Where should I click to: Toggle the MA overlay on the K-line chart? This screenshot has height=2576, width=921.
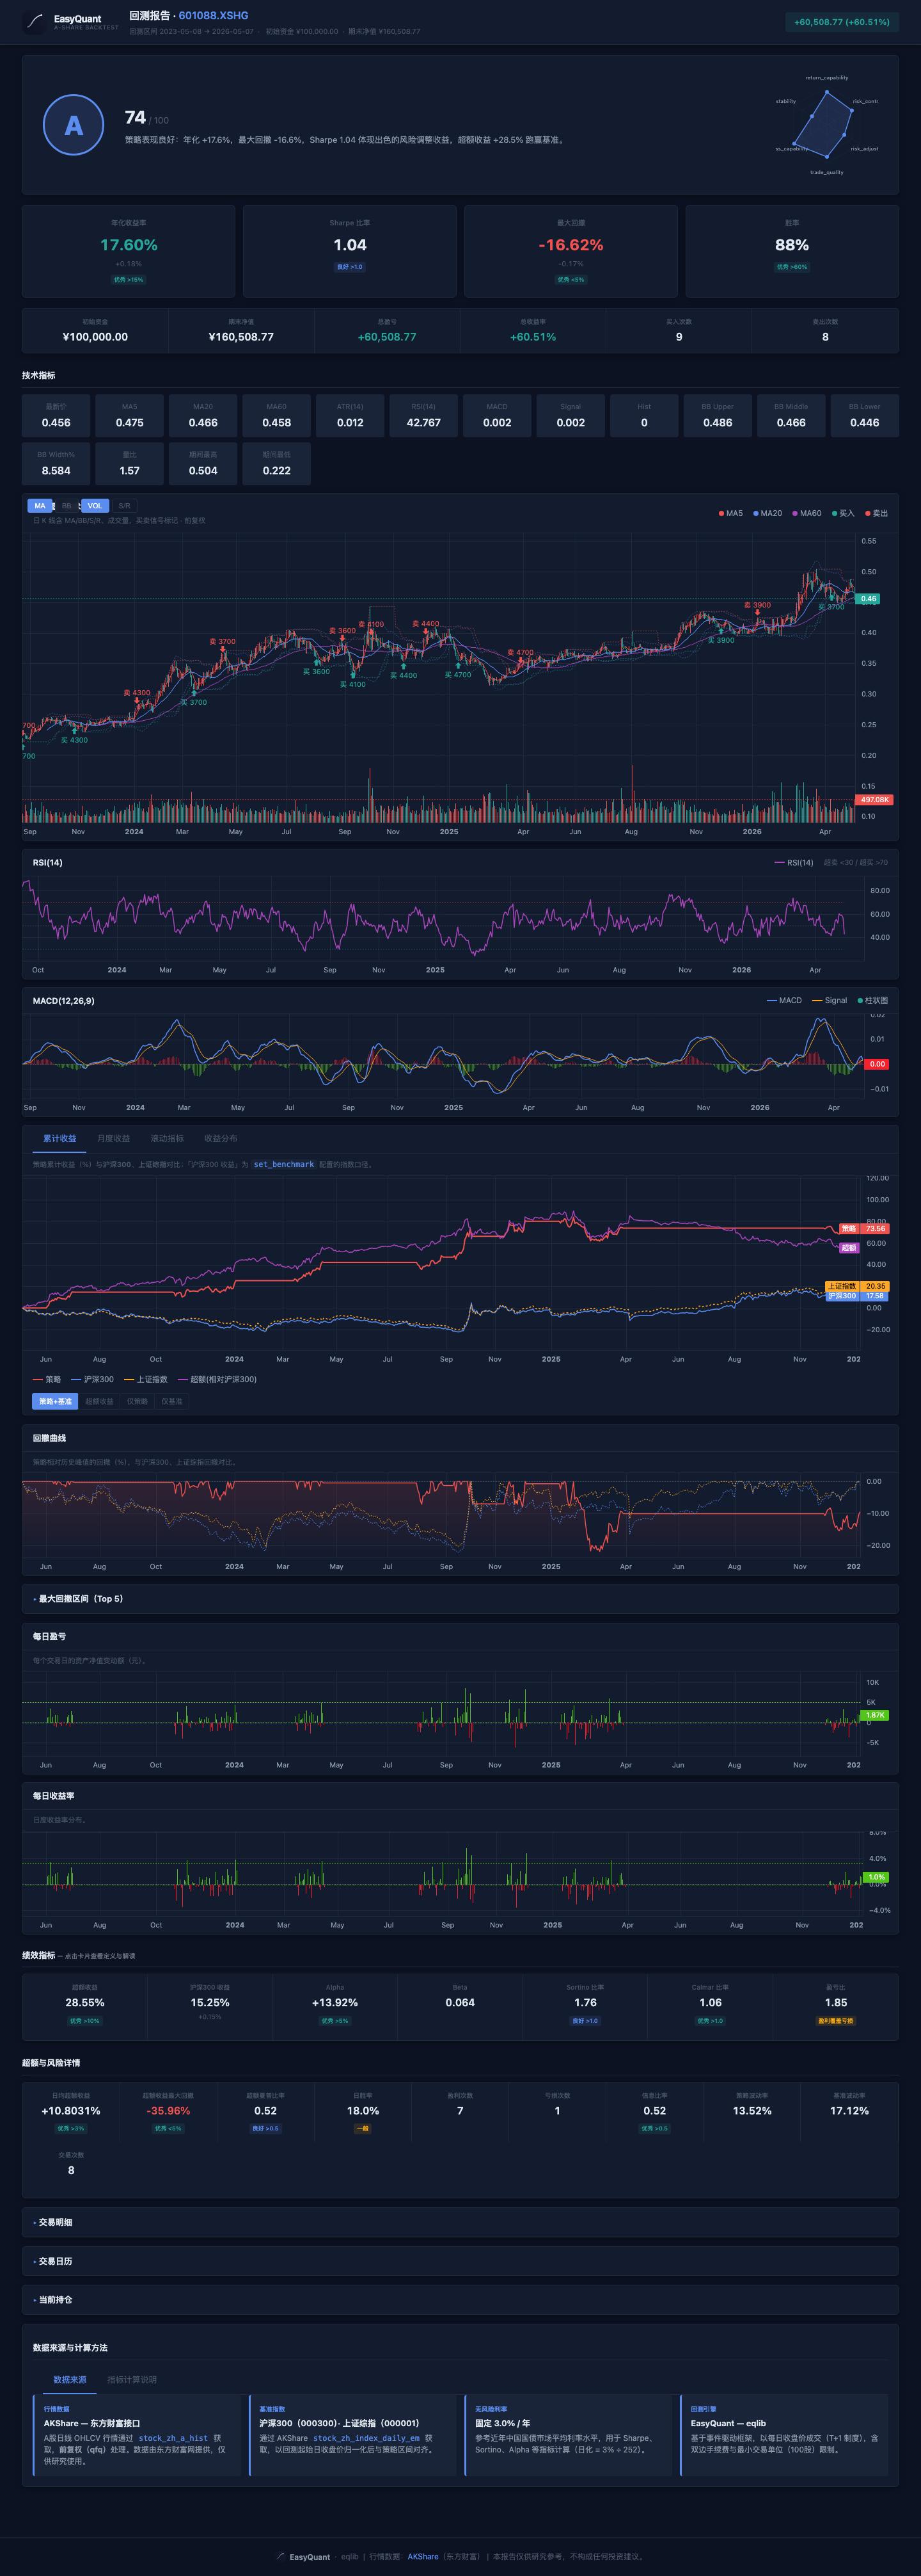click(x=40, y=506)
